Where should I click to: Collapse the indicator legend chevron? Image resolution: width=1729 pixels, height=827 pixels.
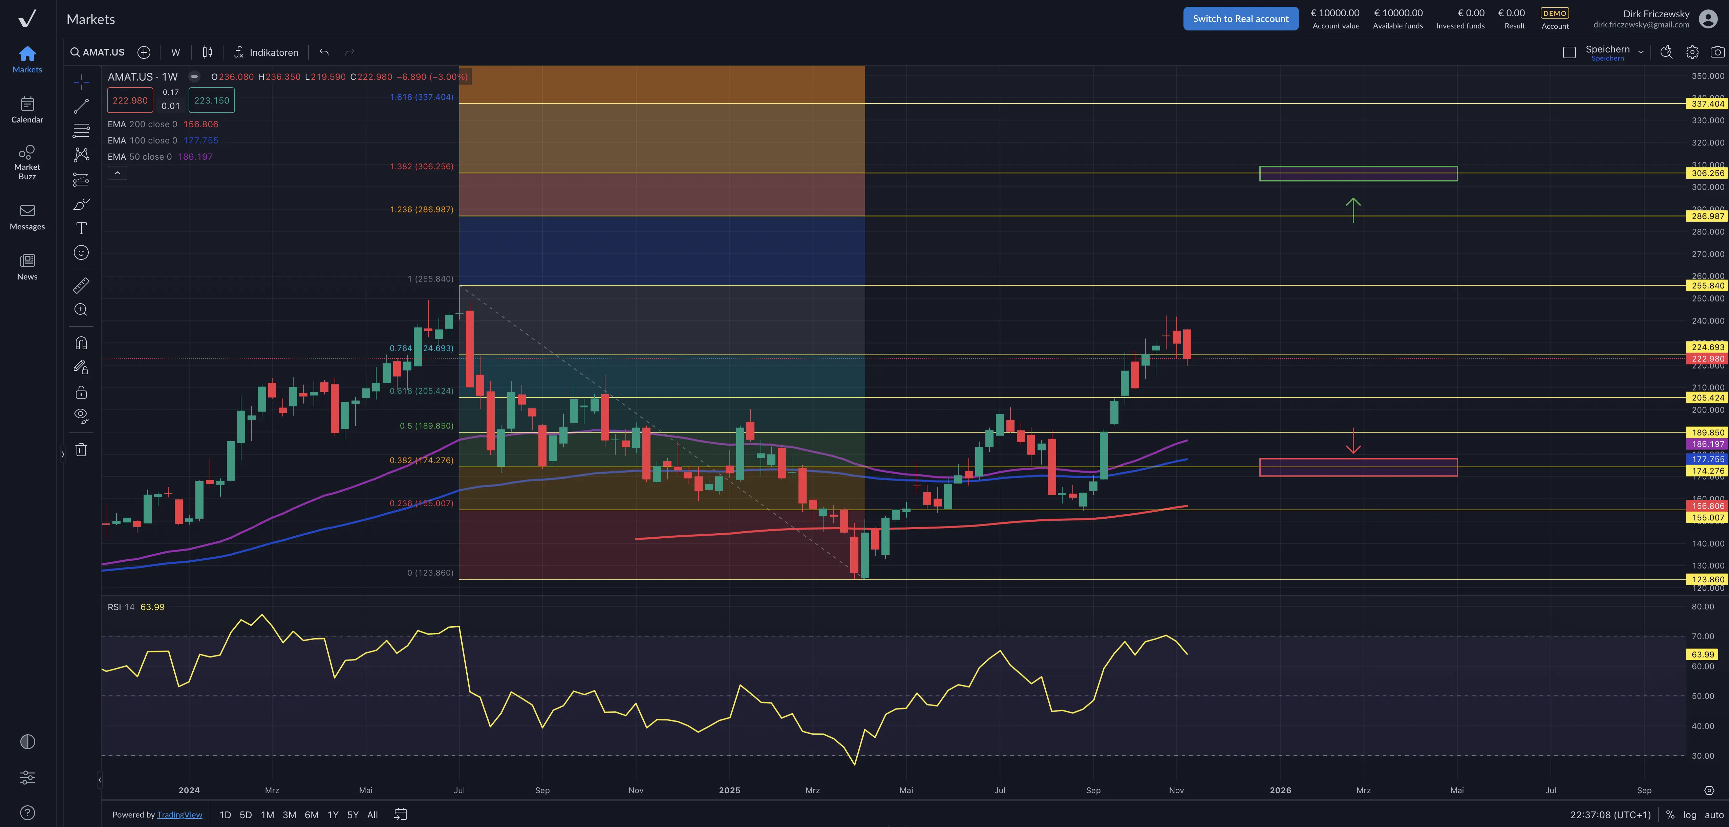(x=118, y=173)
